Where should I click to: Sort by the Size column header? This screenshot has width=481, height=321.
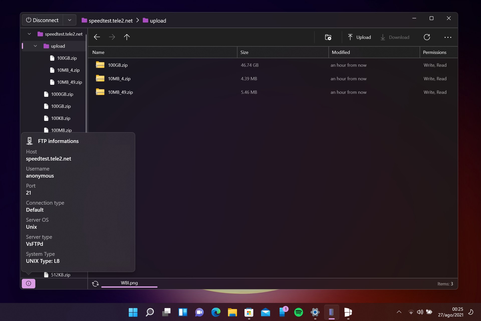pos(283,52)
